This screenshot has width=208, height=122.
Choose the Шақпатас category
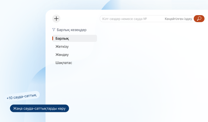tap(64, 63)
